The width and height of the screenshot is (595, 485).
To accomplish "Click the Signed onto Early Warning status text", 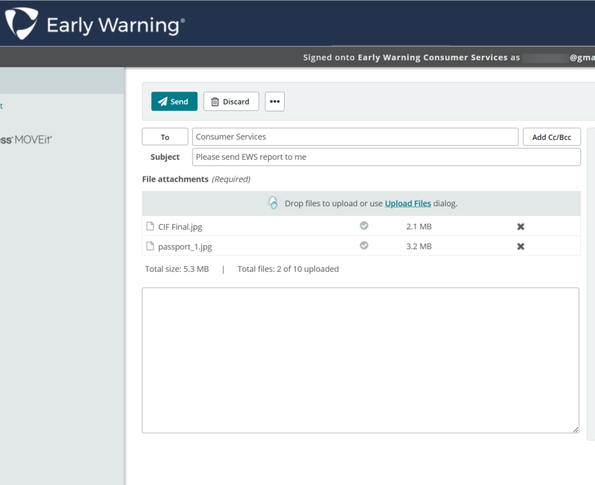I will [x=411, y=58].
